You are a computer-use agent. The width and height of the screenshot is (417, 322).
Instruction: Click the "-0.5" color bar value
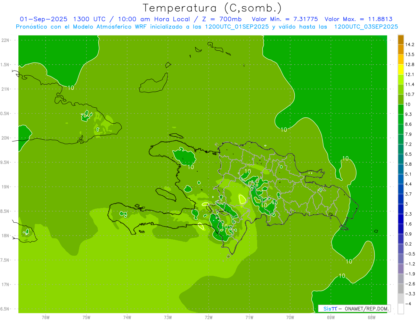pyautogui.click(x=410, y=254)
